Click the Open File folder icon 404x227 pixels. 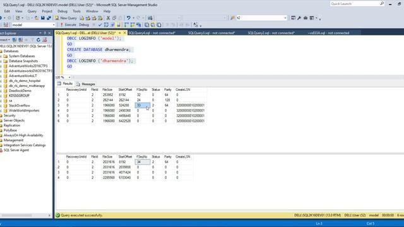37,18
